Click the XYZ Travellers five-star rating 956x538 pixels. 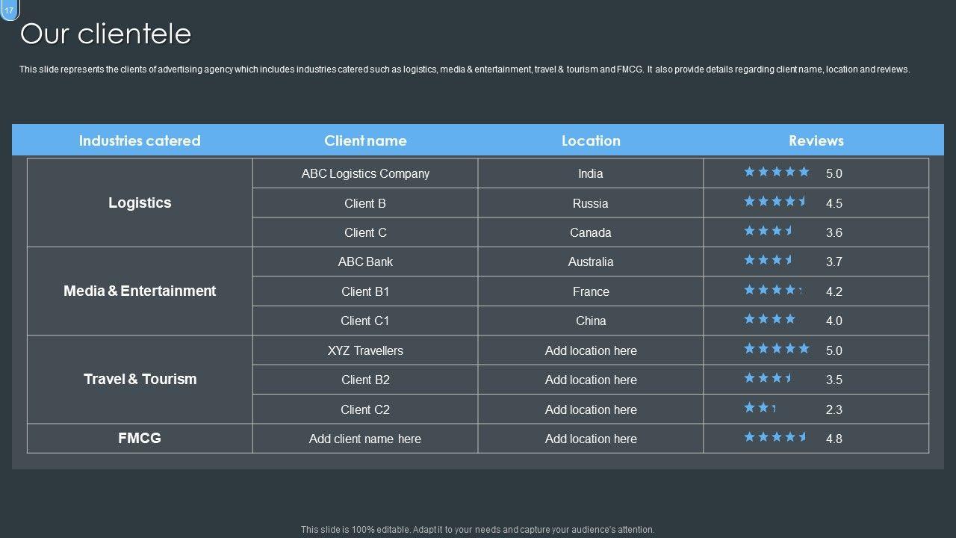click(776, 349)
